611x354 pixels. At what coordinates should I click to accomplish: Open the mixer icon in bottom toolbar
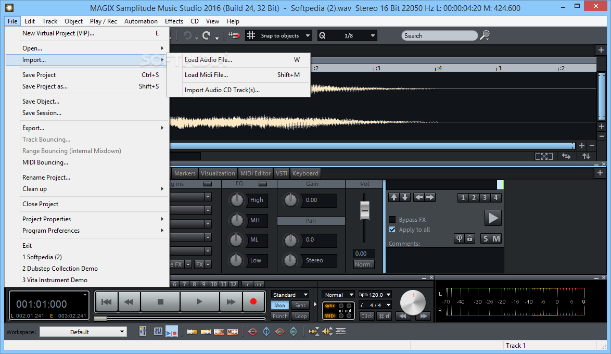[158, 332]
